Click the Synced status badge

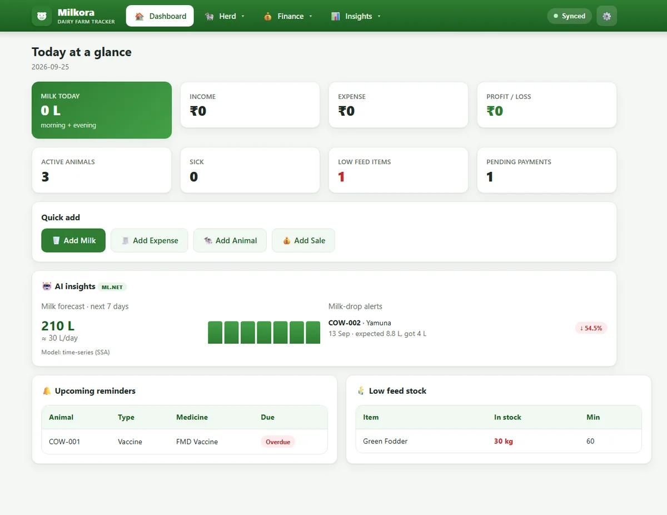pos(570,16)
